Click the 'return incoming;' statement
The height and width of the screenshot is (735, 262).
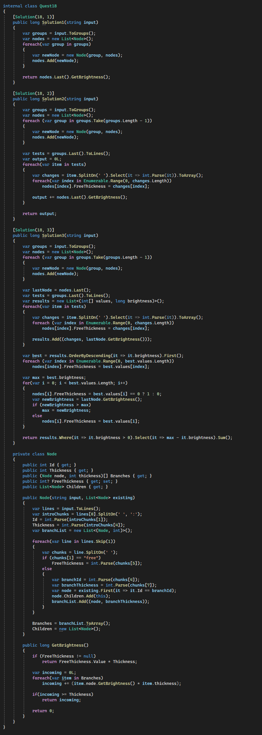click(62, 700)
